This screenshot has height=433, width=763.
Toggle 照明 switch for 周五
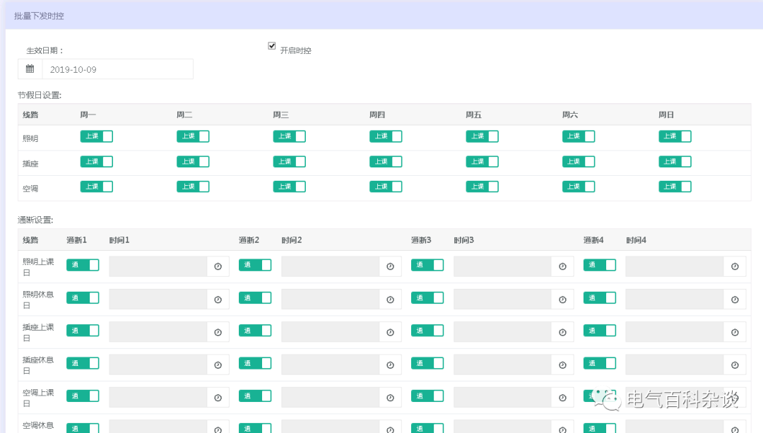click(482, 136)
